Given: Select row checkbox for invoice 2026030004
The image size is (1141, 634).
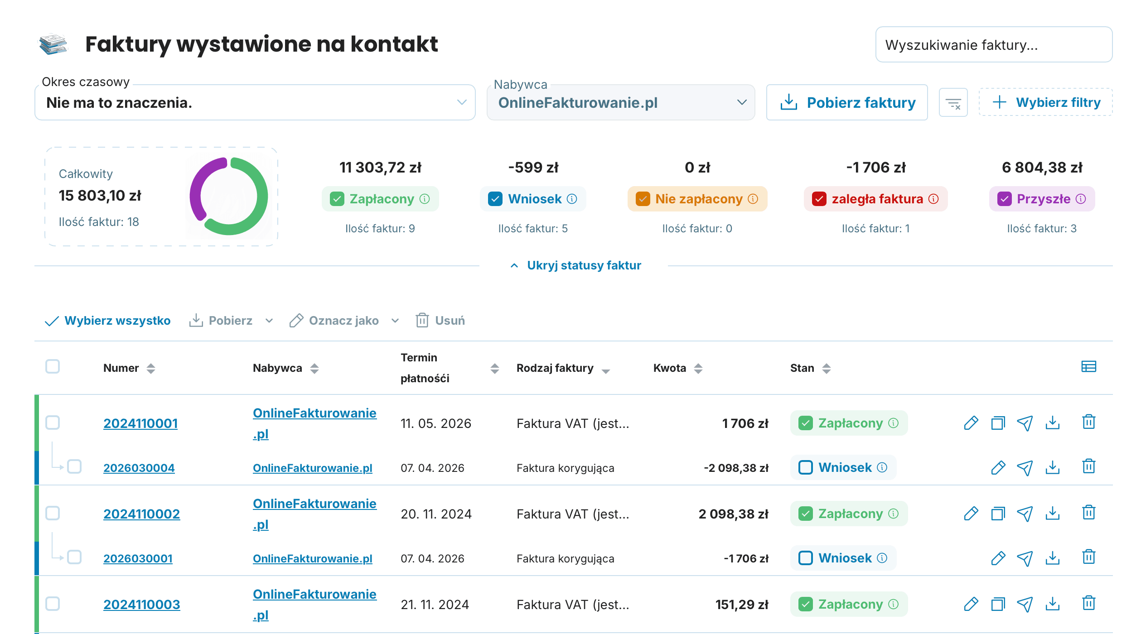Looking at the screenshot, I should click(74, 466).
